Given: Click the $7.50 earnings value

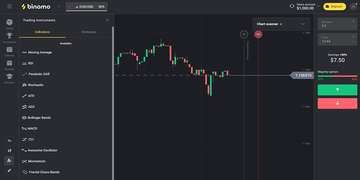Looking at the screenshot, I should pyautogui.click(x=338, y=60).
